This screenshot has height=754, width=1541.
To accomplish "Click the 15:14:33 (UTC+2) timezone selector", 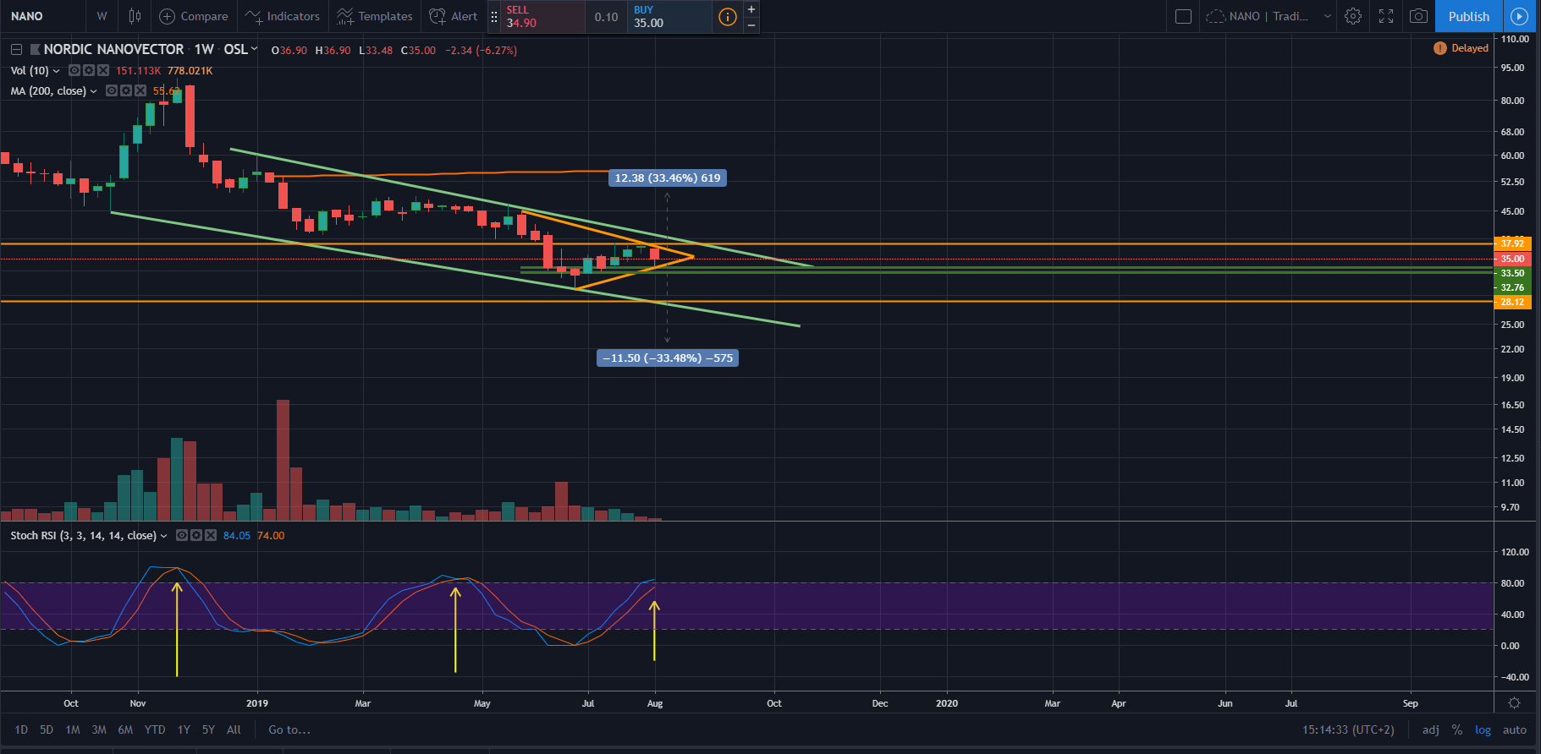I will [x=1348, y=729].
